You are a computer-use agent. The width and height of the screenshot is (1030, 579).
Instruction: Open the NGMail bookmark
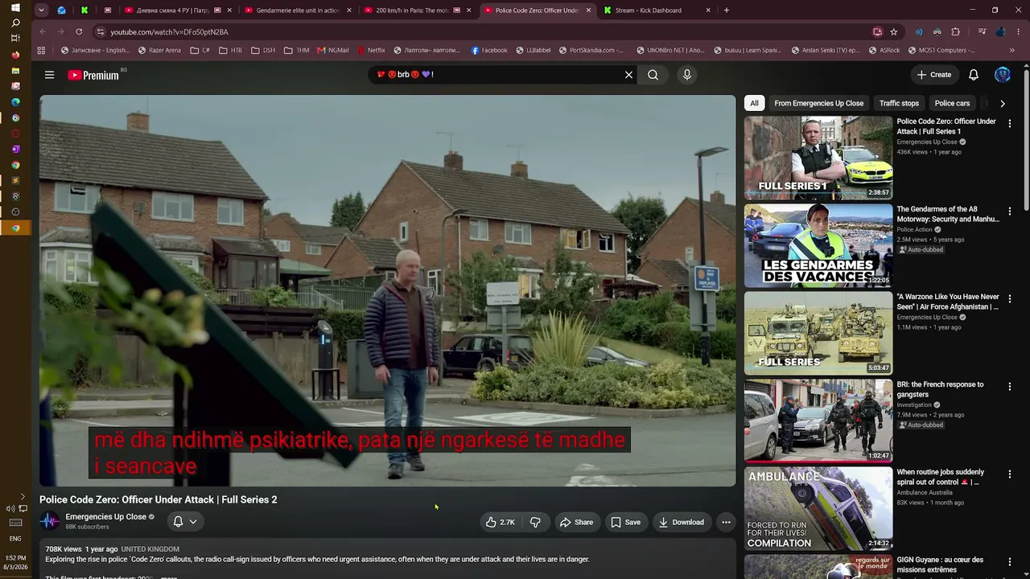click(333, 50)
